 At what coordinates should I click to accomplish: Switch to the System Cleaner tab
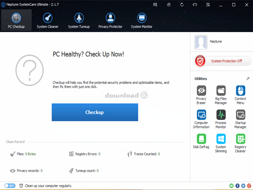click(48, 20)
